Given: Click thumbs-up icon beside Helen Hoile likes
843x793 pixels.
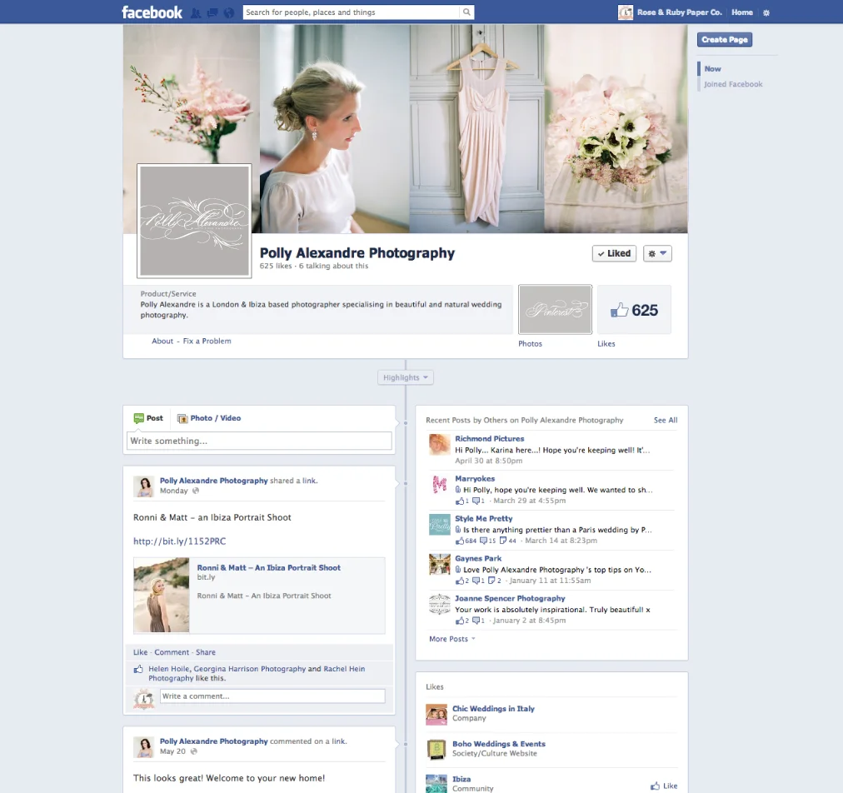Looking at the screenshot, I should tap(138, 670).
